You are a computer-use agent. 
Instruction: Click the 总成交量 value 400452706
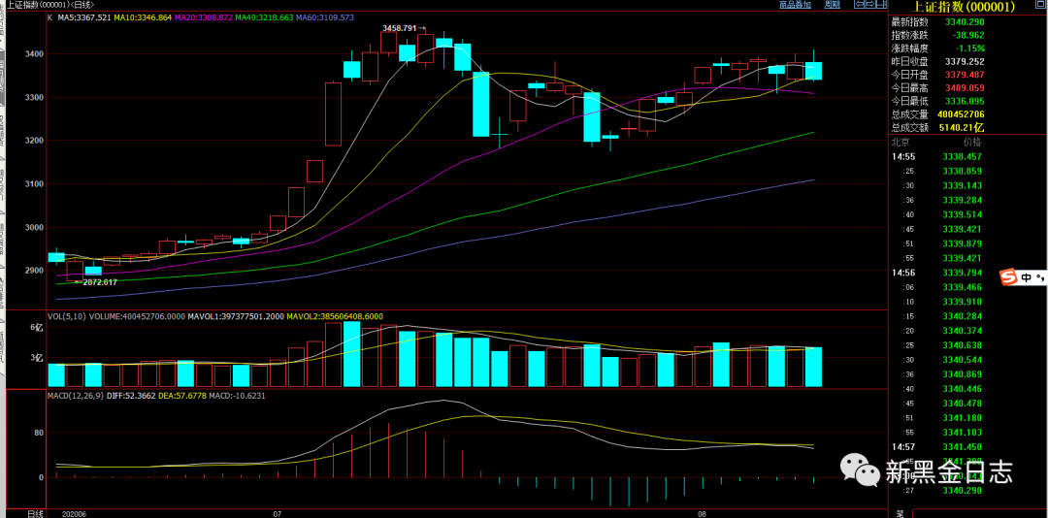961,114
